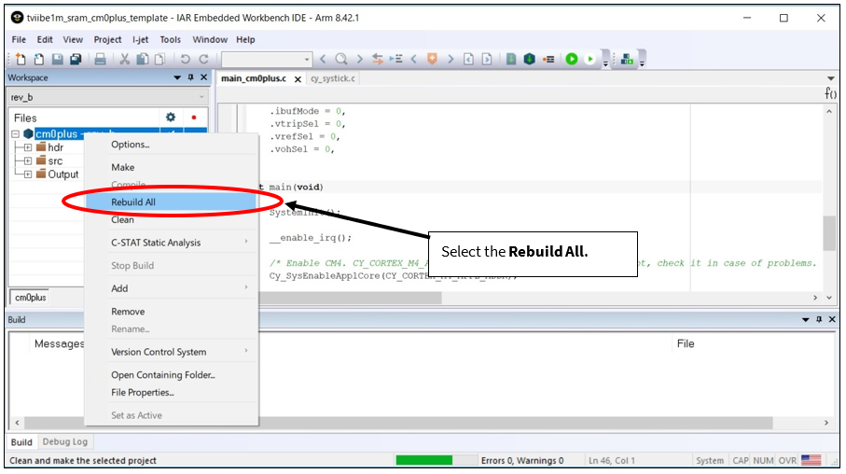Open the editor function list f() button

[830, 93]
